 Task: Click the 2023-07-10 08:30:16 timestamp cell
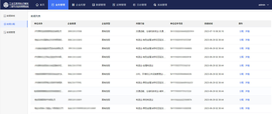[x=214, y=31]
